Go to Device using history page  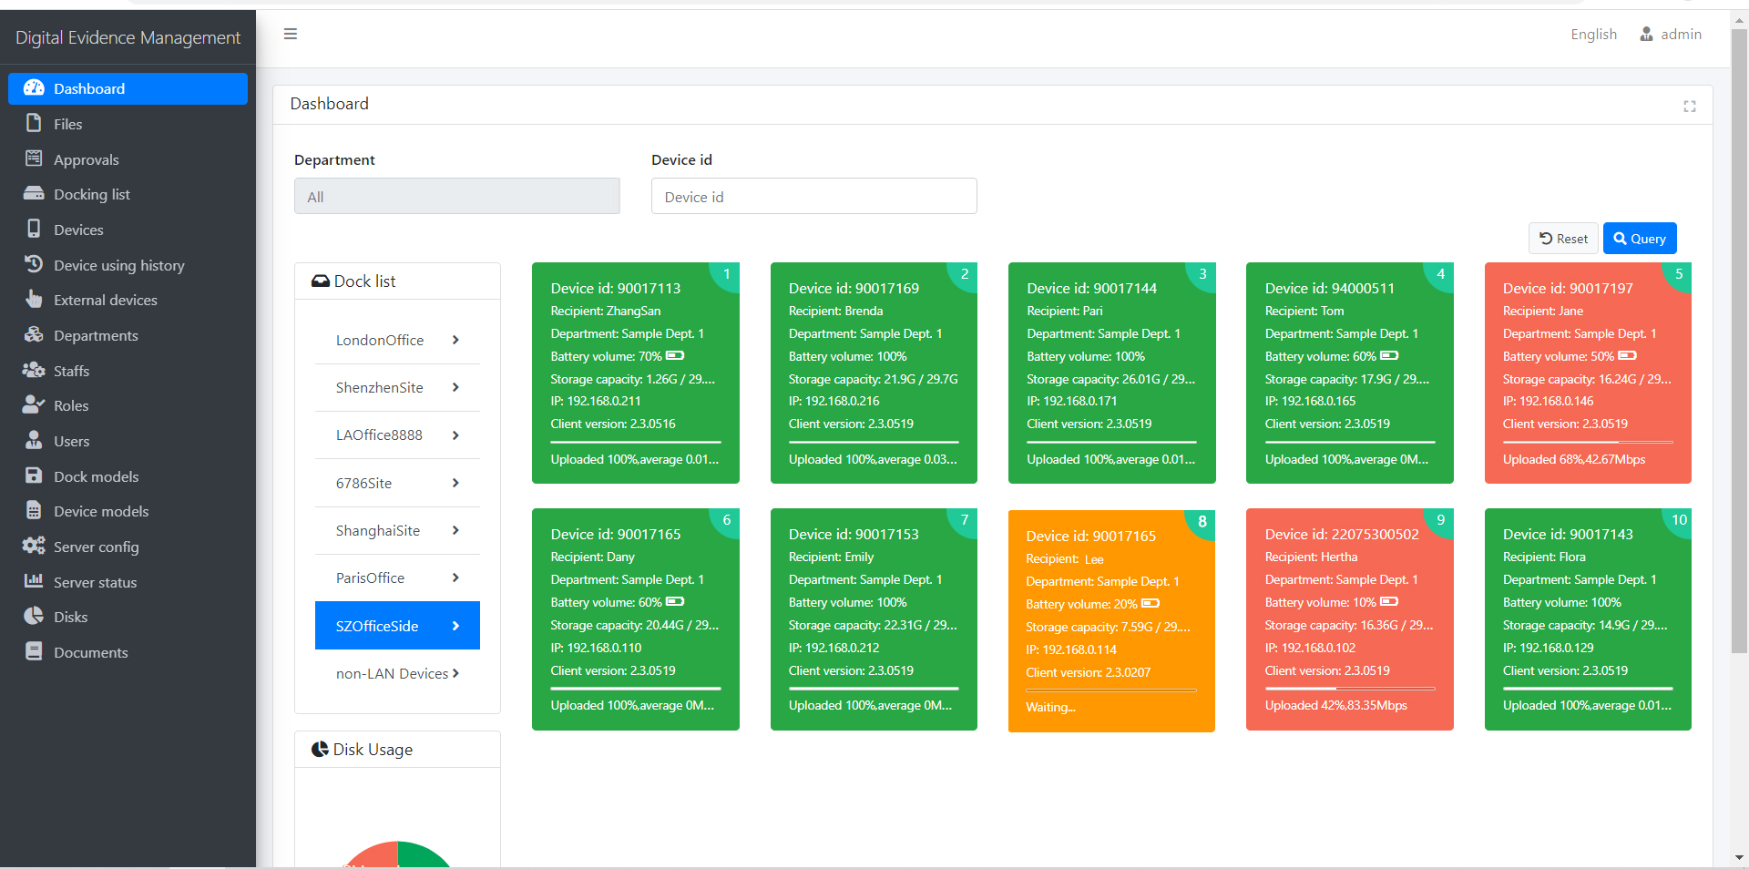(x=118, y=265)
